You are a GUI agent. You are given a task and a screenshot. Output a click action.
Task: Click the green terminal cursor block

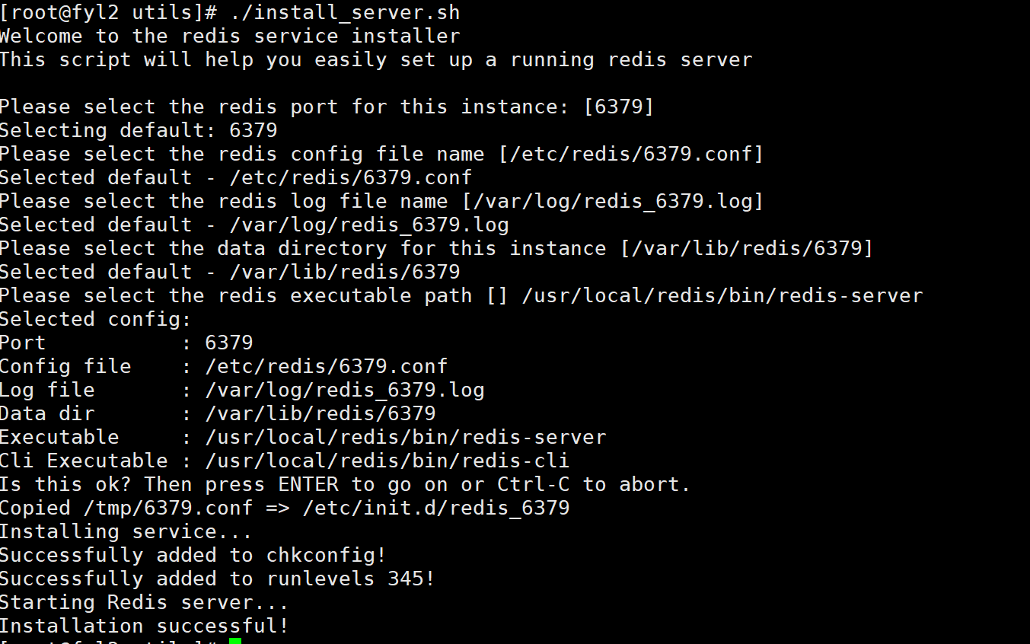pos(235,641)
